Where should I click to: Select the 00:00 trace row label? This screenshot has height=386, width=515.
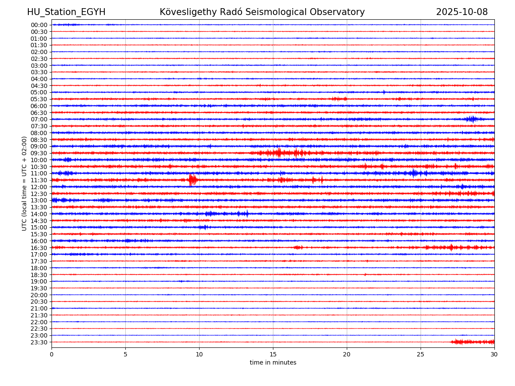tap(39, 25)
